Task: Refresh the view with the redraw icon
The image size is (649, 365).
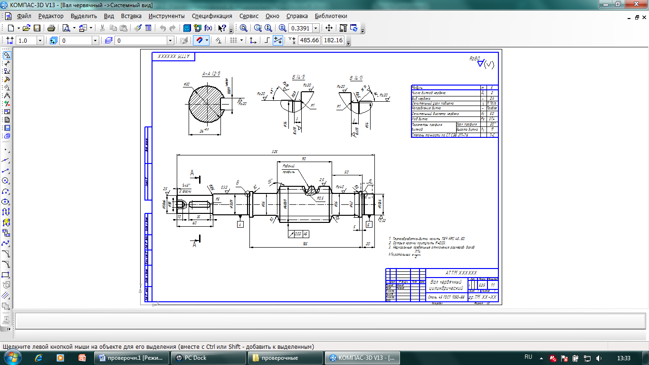Action: click(353, 28)
